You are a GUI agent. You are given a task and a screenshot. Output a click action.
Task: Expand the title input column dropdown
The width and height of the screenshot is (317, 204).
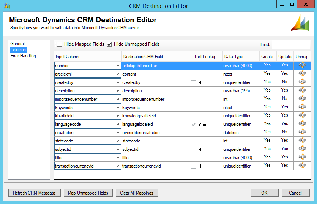tap(118, 158)
